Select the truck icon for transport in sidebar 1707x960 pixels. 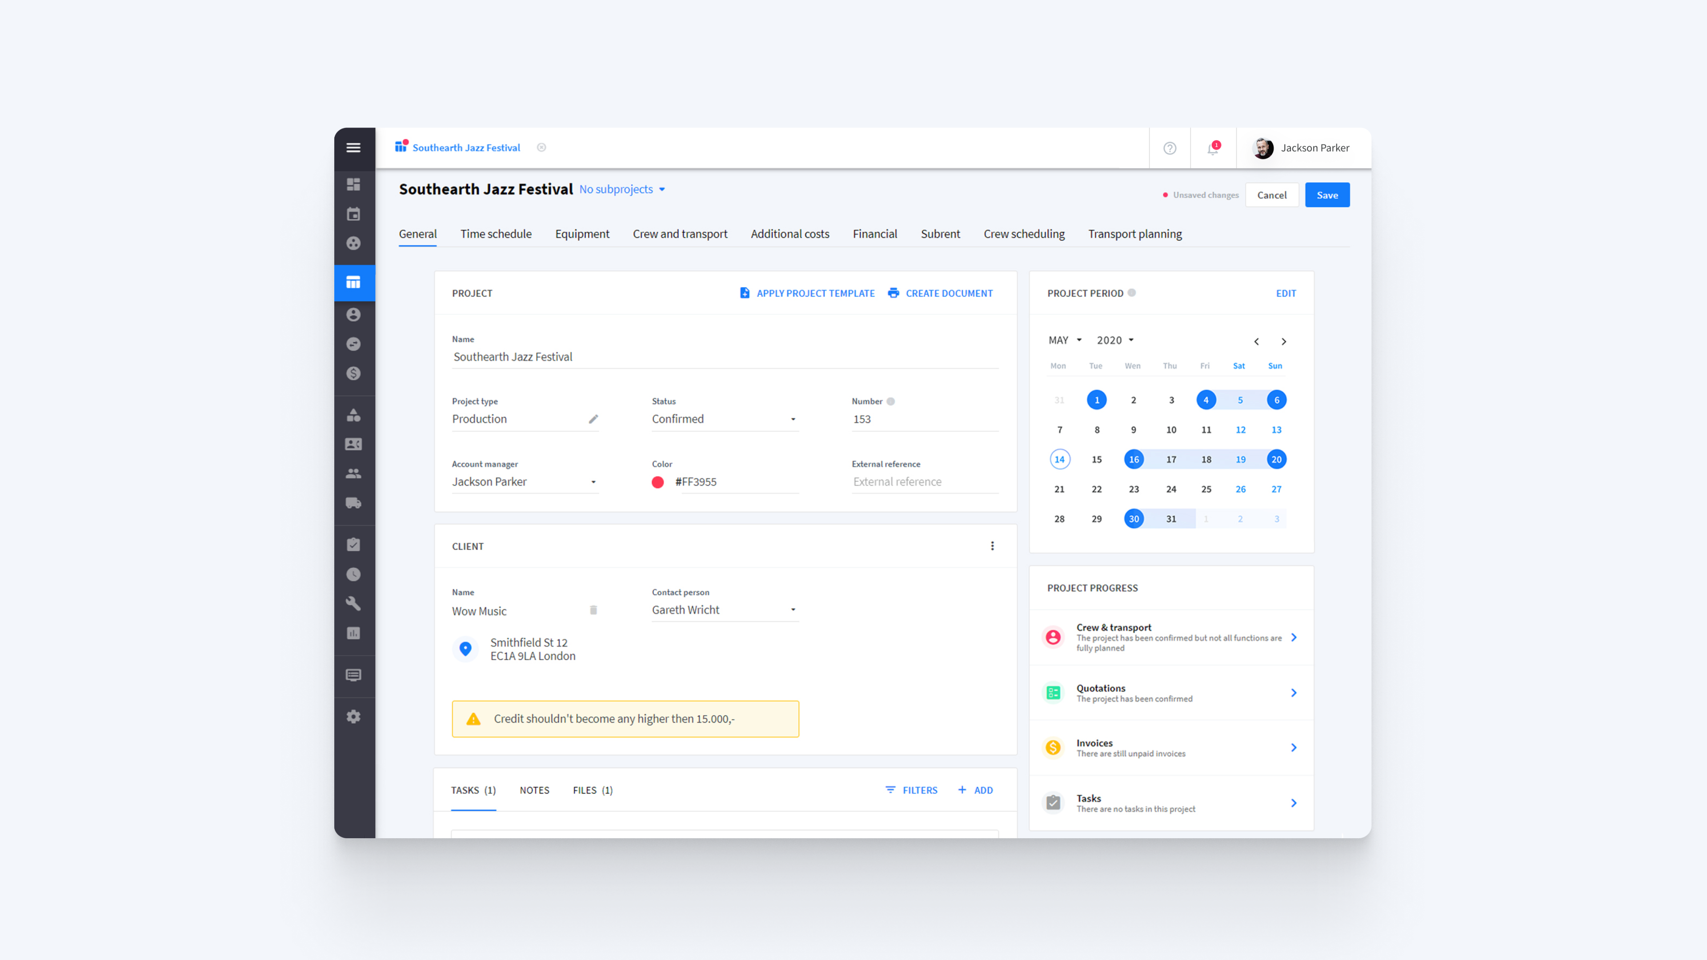[354, 504]
